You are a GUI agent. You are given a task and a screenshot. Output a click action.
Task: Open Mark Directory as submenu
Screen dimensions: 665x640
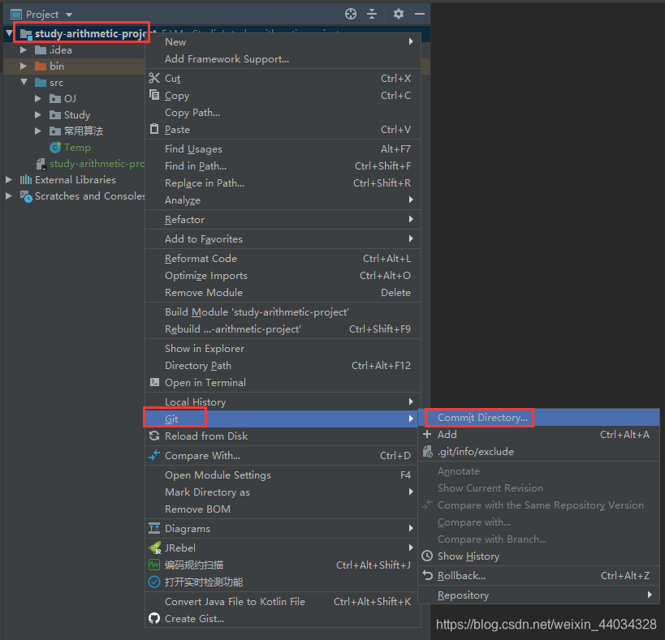[x=283, y=492]
